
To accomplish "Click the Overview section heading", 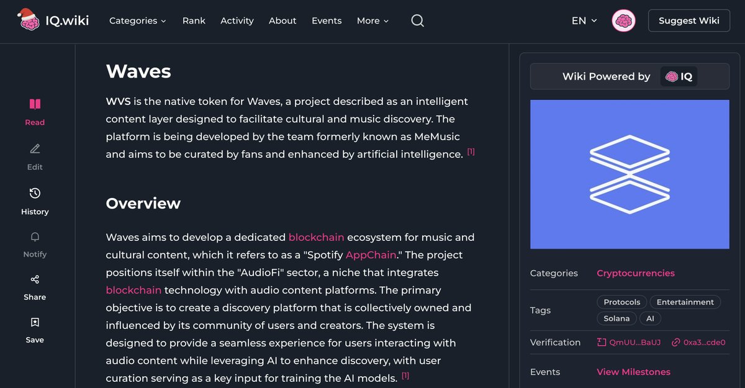I will 143,204.
